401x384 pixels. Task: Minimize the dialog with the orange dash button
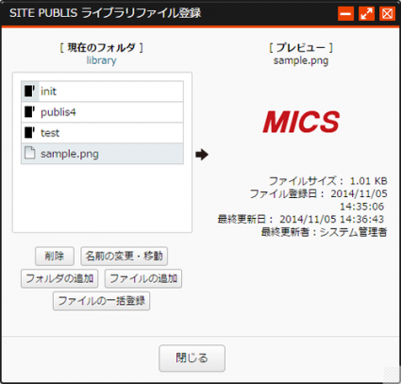(x=345, y=13)
